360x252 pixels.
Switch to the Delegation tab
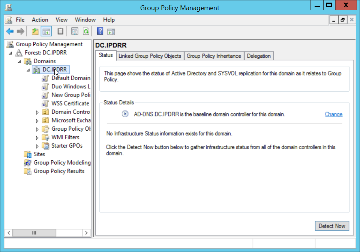pyautogui.click(x=259, y=56)
